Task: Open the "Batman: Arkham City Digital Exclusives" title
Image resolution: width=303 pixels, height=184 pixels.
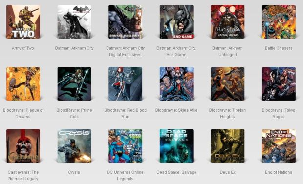Action: (x=125, y=51)
